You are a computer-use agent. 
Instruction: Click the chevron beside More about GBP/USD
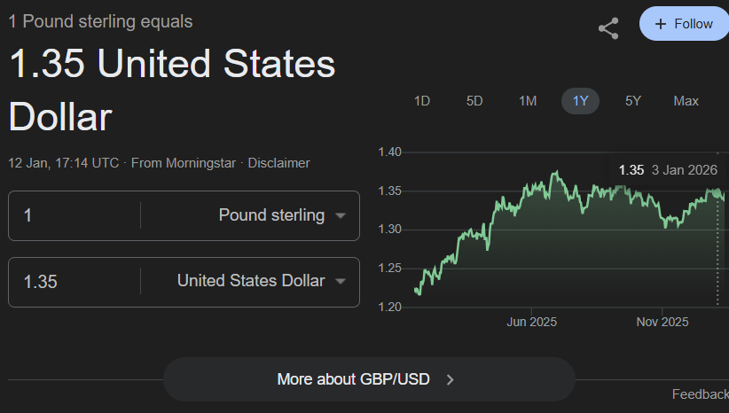tap(451, 379)
